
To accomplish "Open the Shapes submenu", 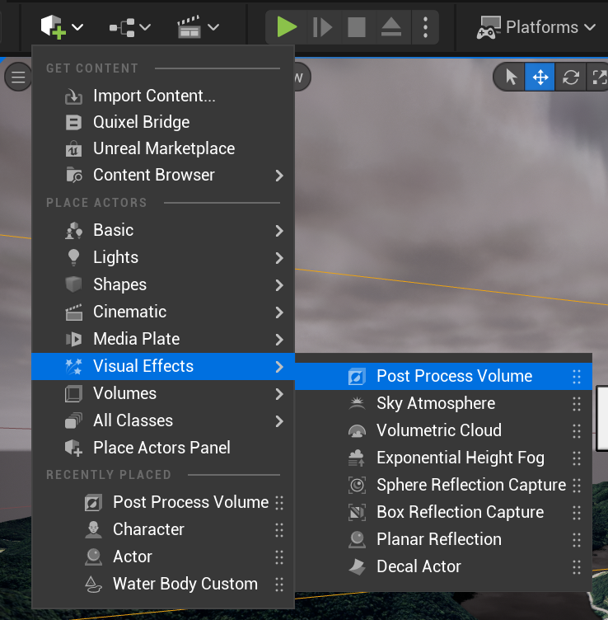I will (x=163, y=284).
